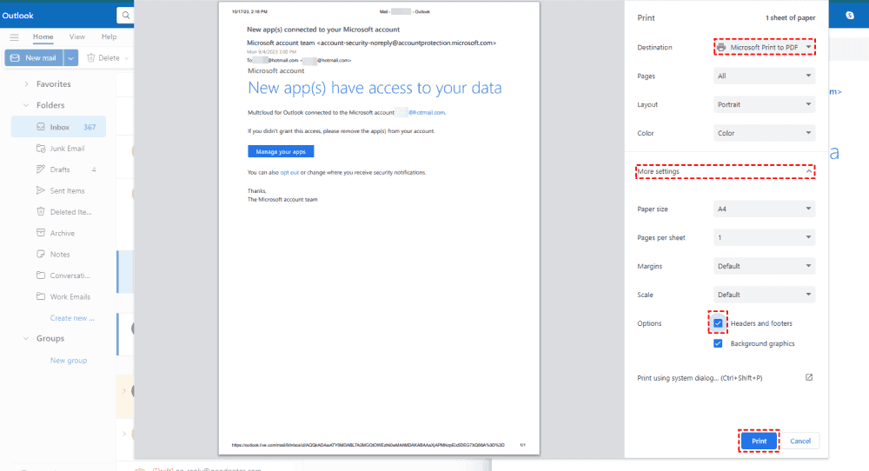Screen dimensions: 869x471
Task: Open the Skype icon in Outlook header
Action: [850, 16]
